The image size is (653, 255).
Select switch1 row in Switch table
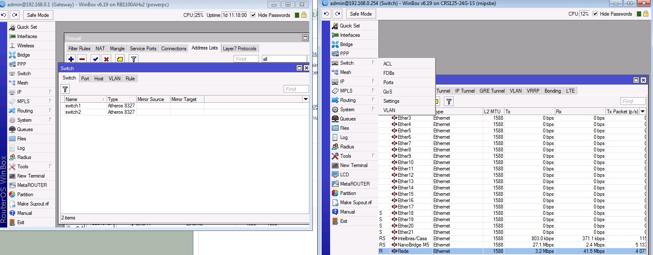coord(185,106)
